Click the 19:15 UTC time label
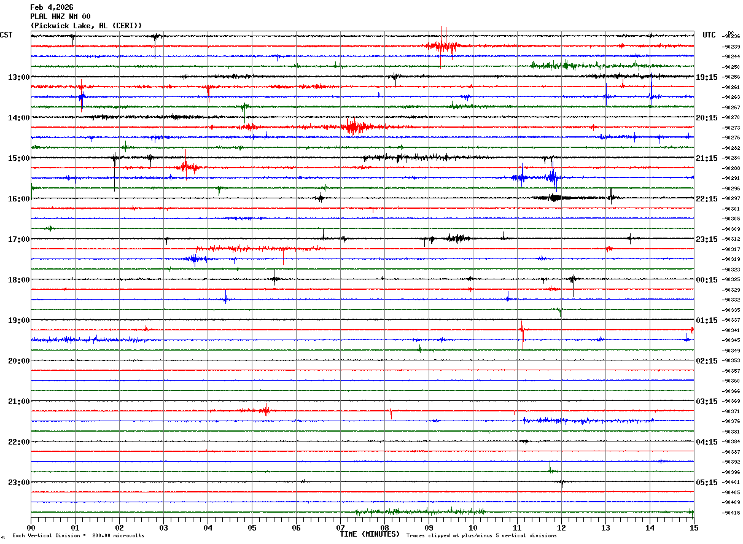 707,77
